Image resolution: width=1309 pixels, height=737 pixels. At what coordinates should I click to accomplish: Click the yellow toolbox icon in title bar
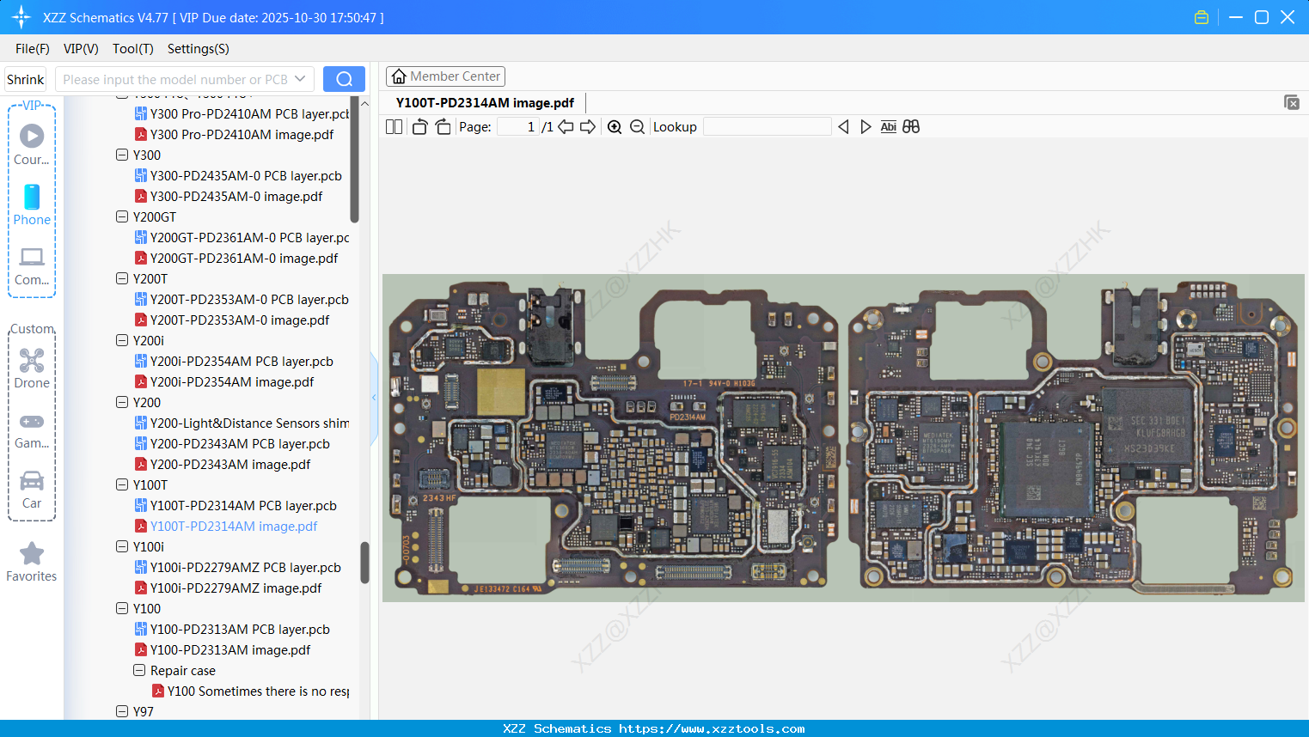1202,17
